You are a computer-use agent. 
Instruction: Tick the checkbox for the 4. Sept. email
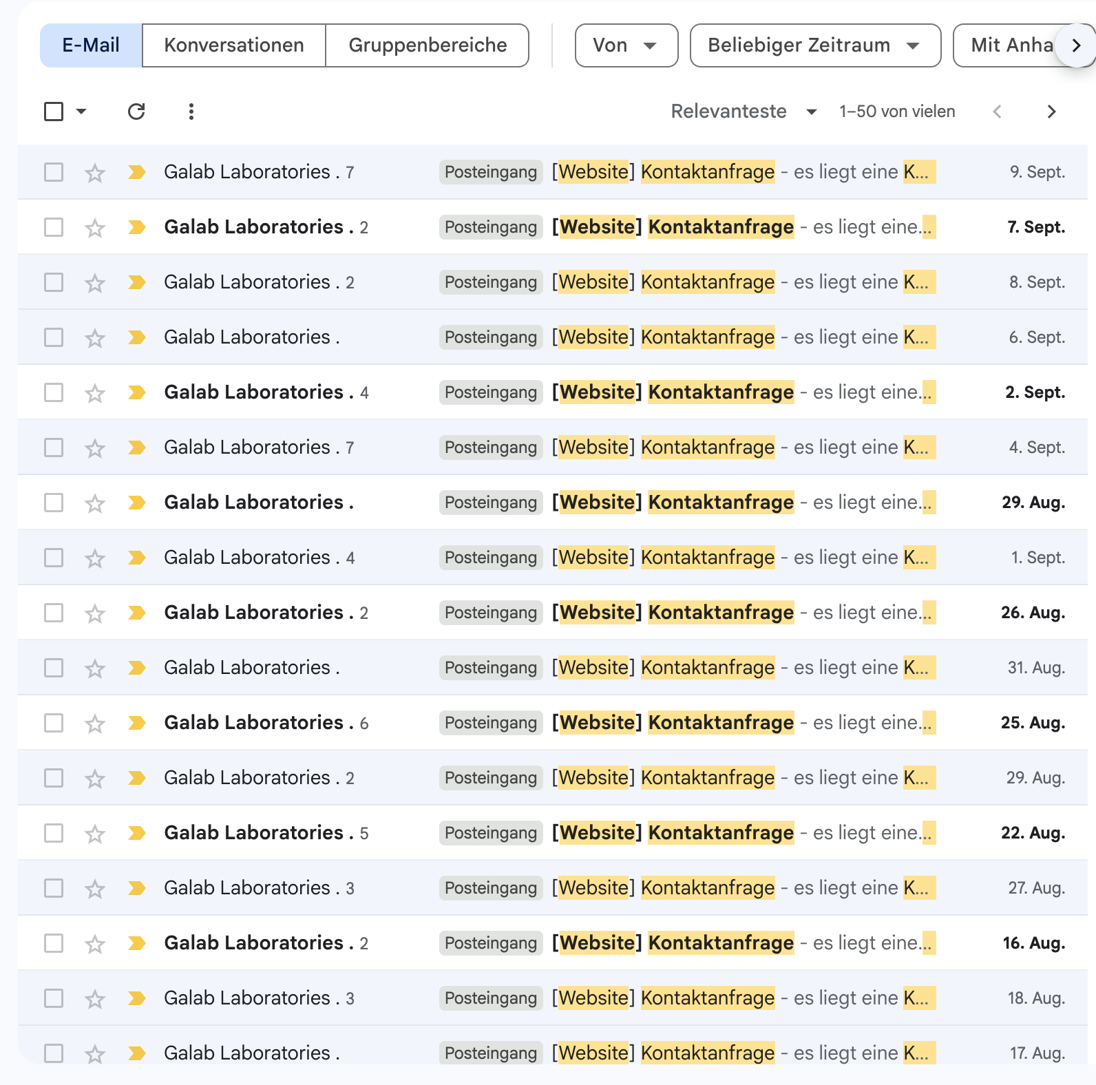tap(54, 447)
